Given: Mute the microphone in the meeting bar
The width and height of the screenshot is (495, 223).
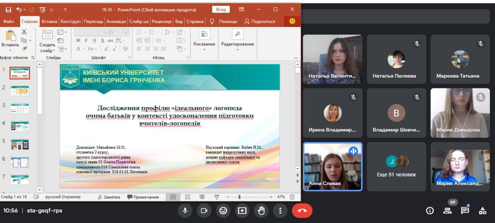Looking at the screenshot, I should (185, 211).
